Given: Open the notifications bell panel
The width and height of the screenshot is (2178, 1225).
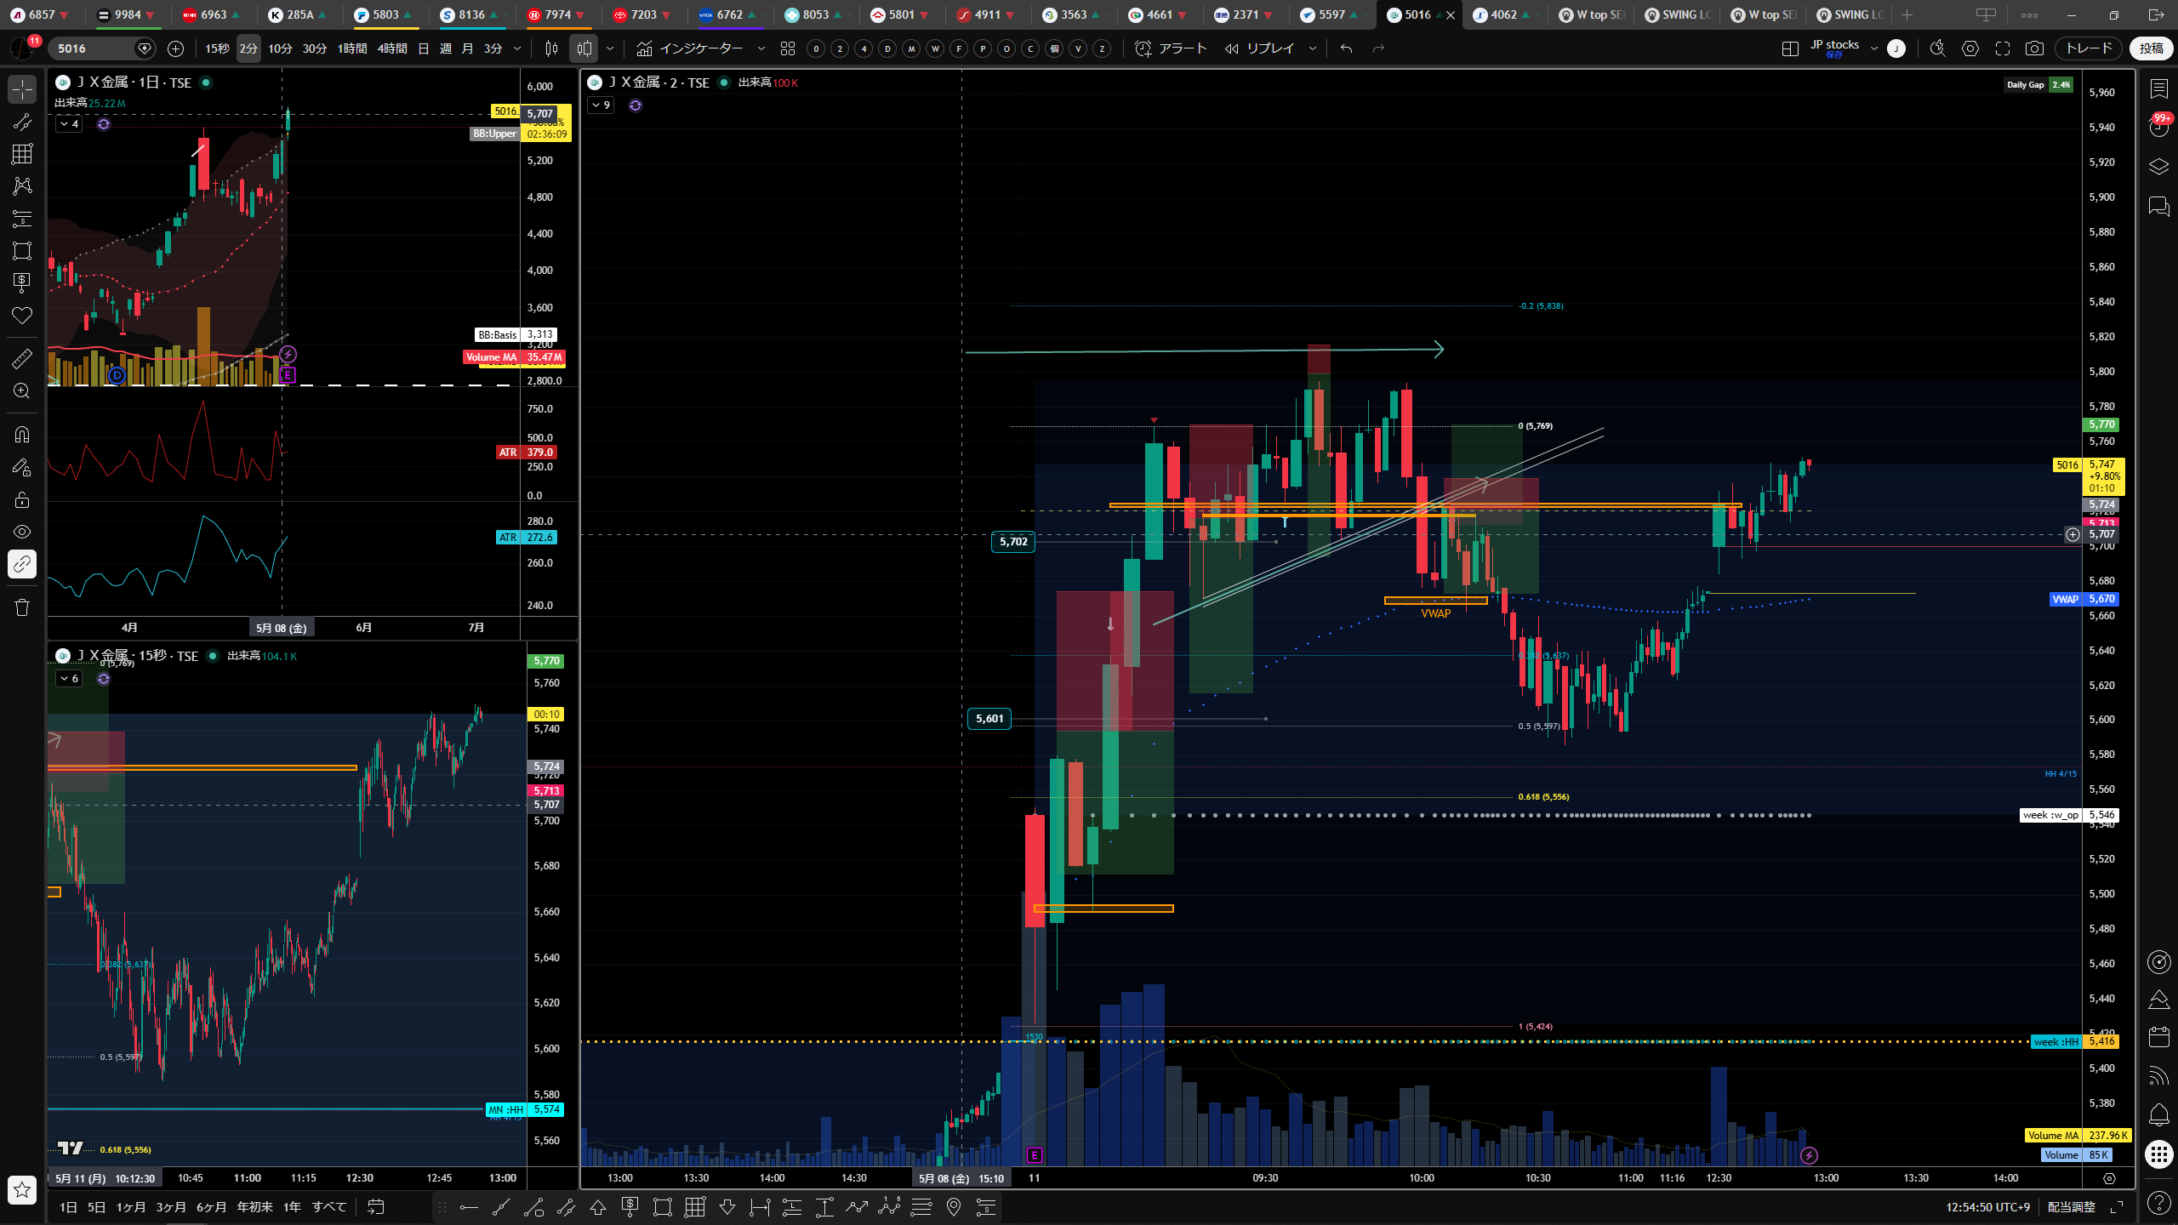Looking at the screenshot, I should 2159,1114.
